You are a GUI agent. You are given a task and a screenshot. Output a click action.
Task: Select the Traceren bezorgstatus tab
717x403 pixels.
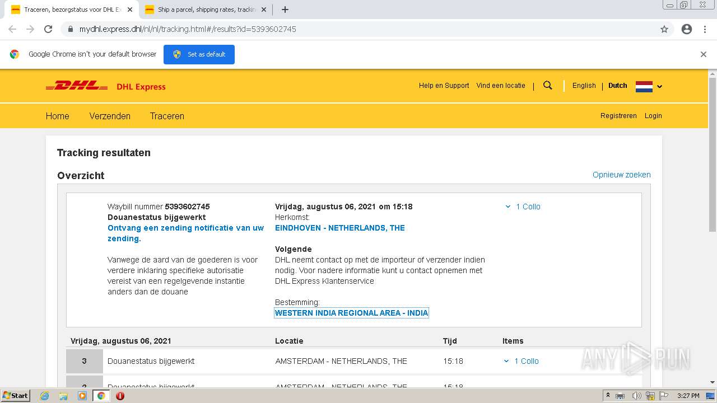(x=71, y=10)
